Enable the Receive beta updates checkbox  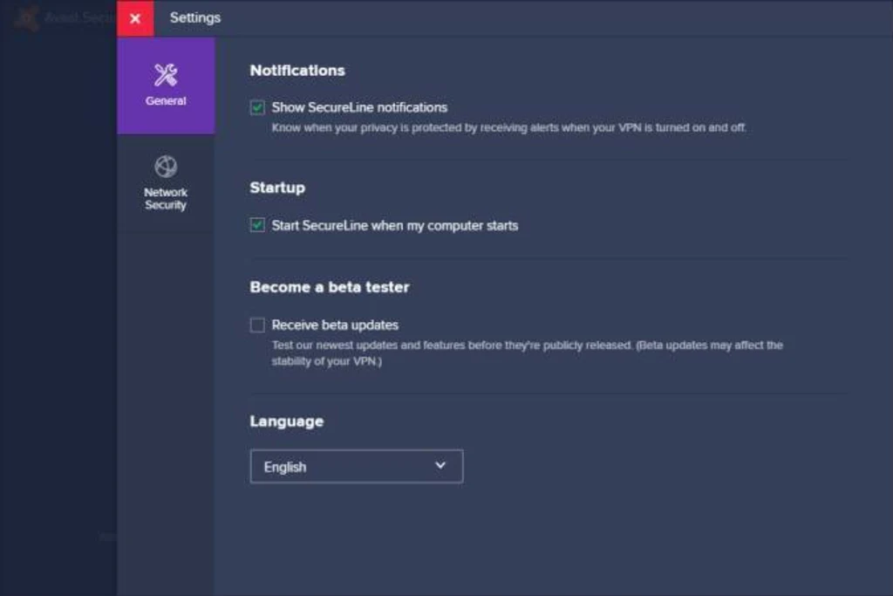(x=257, y=325)
